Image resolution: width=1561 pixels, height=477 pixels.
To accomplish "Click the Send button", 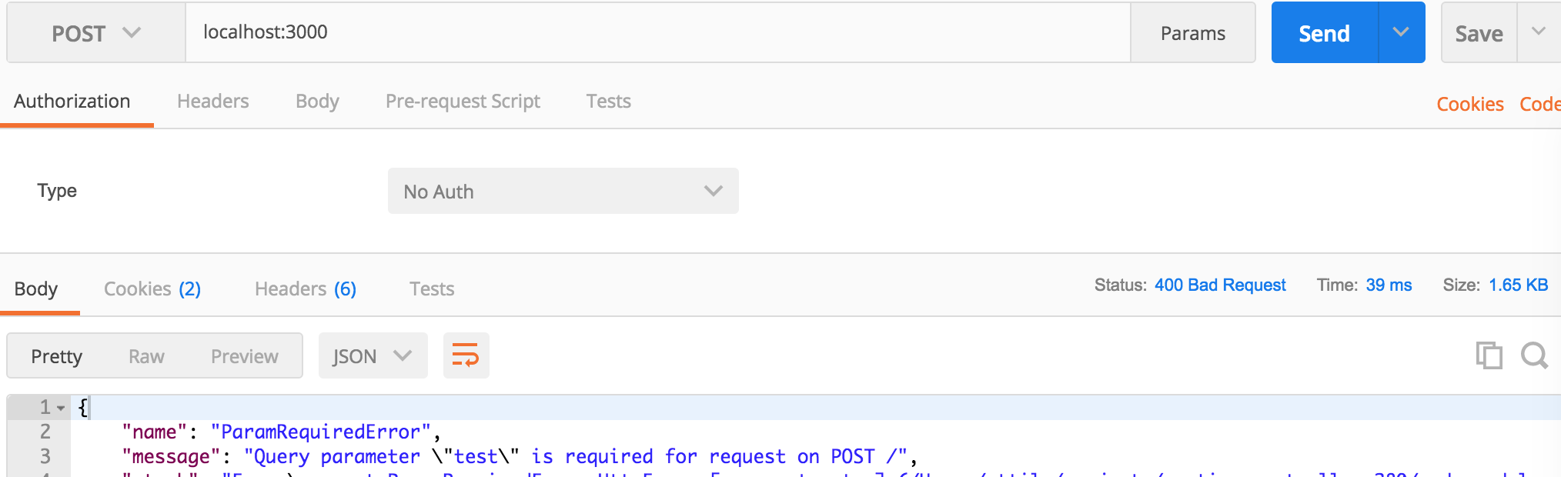I will click(1325, 32).
